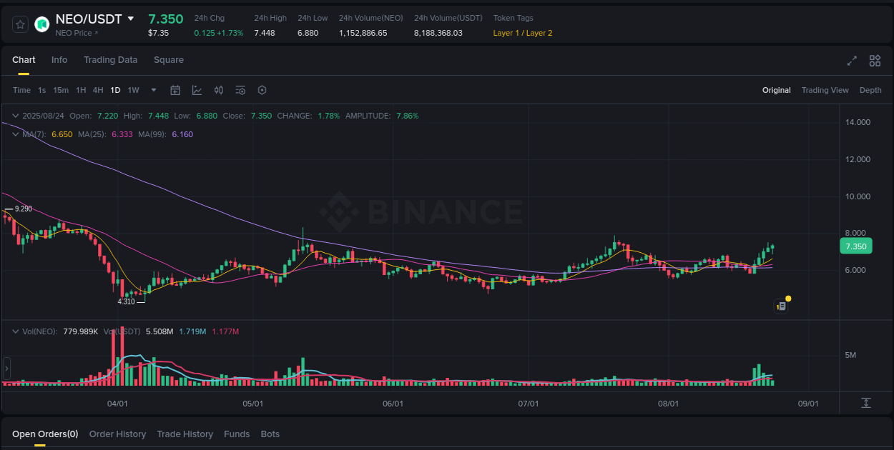
Task: Toggle the favorite star for NEO/USDT
Action: 20,24
